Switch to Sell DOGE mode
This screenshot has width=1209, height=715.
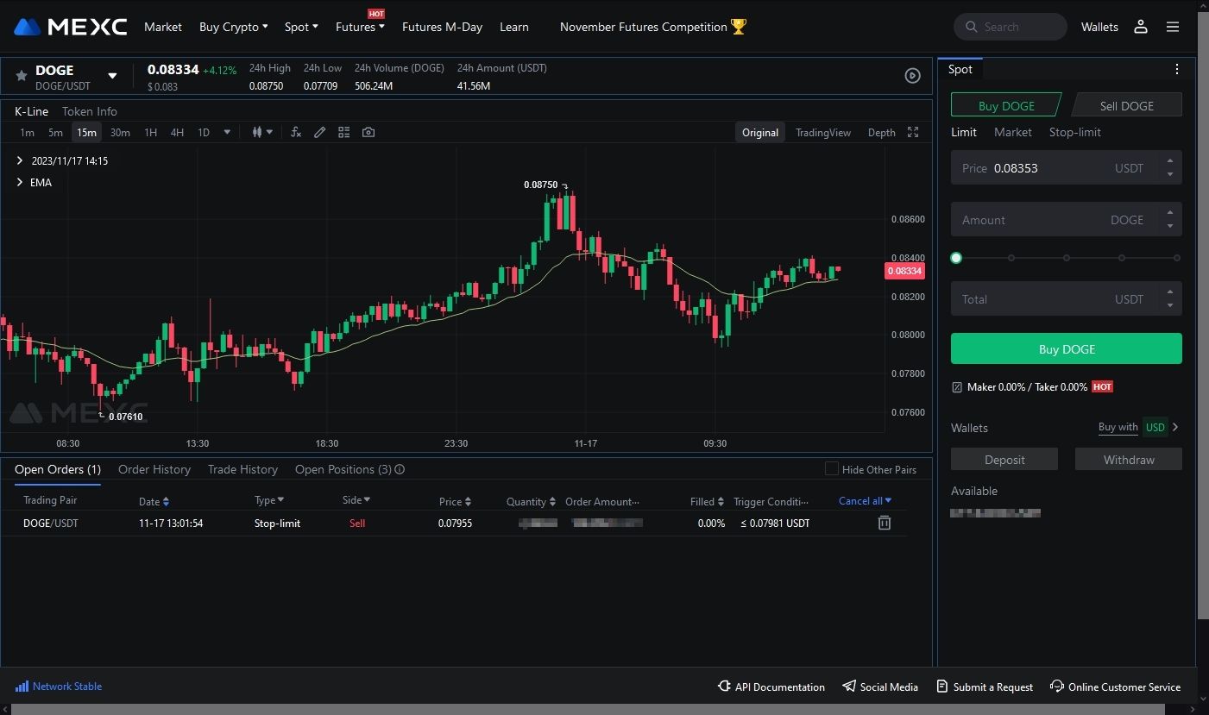point(1126,105)
